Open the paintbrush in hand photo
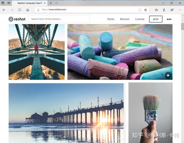Image resolution: width=184 pixels, height=143 pixels. pos(151,113)
